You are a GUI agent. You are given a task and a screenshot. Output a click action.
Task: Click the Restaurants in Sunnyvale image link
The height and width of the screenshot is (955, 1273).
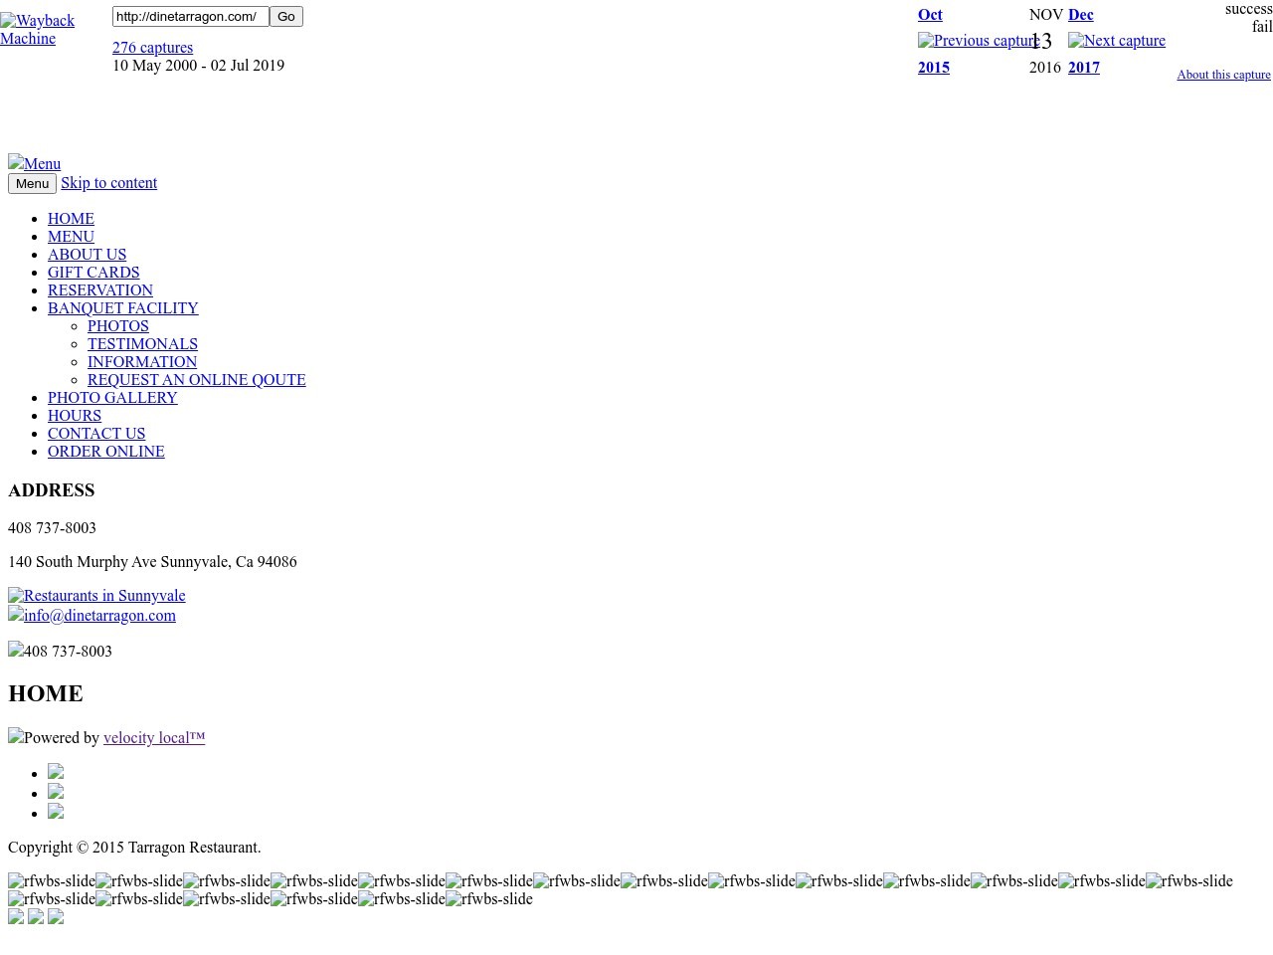tap(96, 596)
